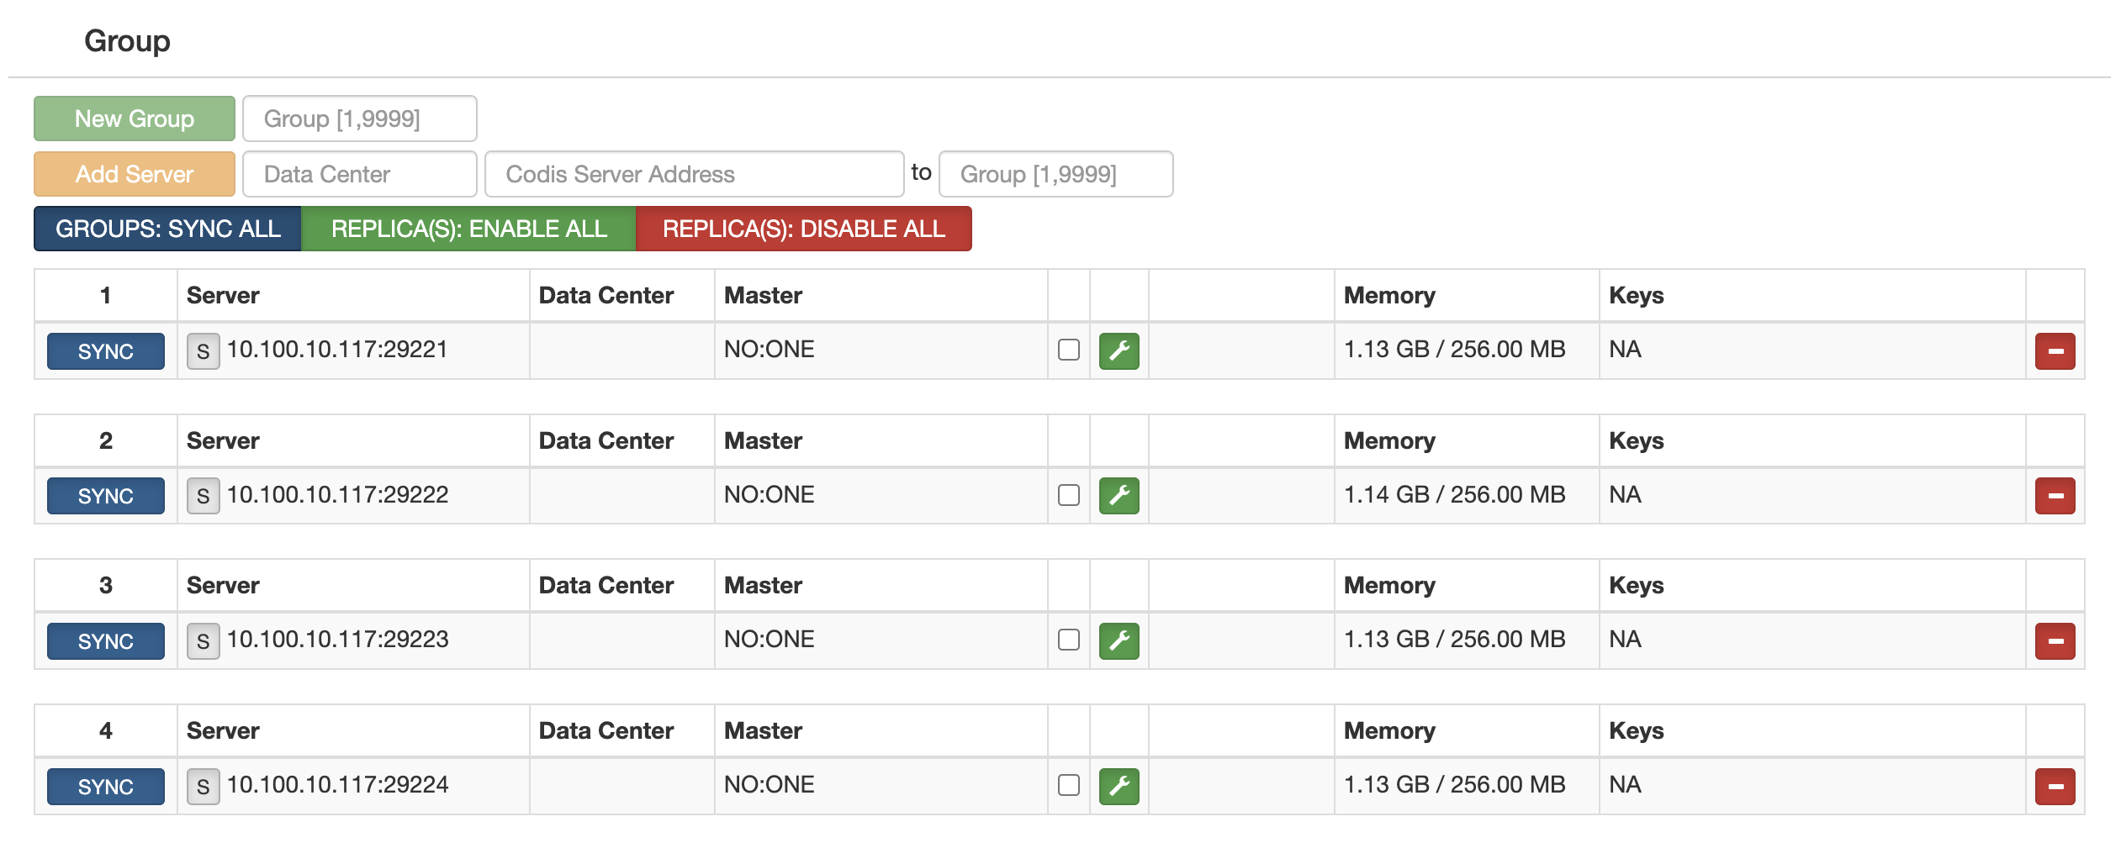Screen dimensions: 2121x864
Task: Select server address 10.100.10.117:29223
Action: pos(337,640)
